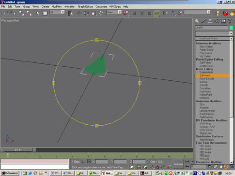
Task: Click the X coordinate input field
Action: (x=102, y=161)
